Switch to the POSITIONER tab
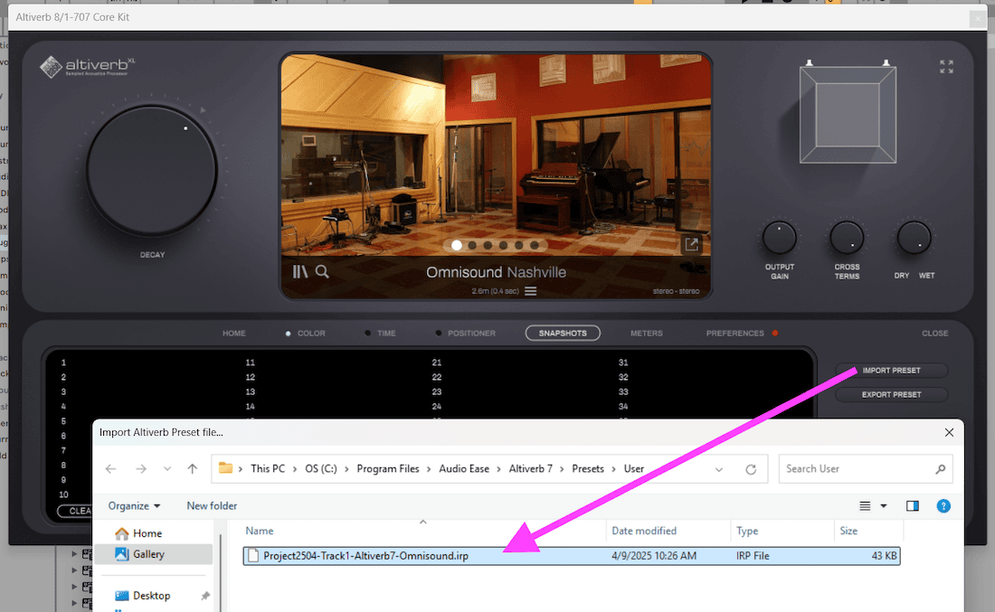Screen dimensions: 995x612 coord(471,333)
